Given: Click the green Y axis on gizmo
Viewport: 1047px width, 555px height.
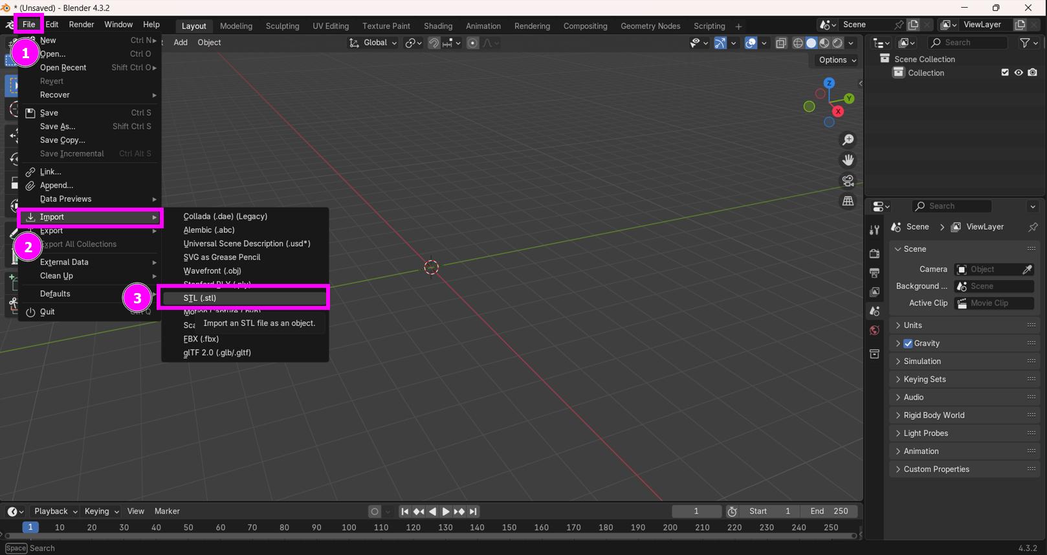Looking at the screenshot, I should tap(849, 98).
